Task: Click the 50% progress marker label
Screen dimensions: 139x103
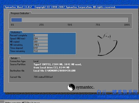Action: pos(70,25)
